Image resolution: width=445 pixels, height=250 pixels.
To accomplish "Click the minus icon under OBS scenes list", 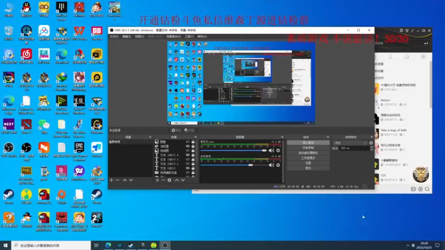I will 117,180.
